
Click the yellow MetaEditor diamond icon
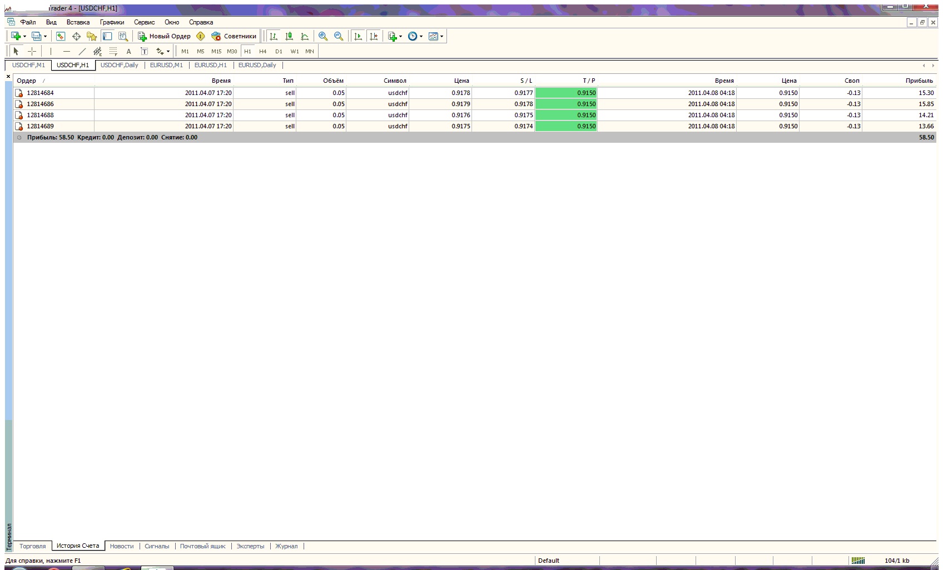pyautogui.click(x=201, y=36)
